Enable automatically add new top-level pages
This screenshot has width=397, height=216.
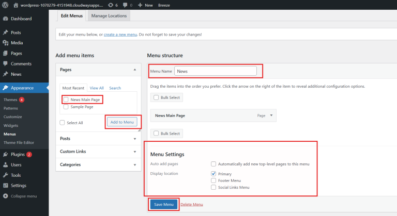coord(213,164)
